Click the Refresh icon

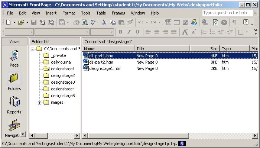pos(215,22)
